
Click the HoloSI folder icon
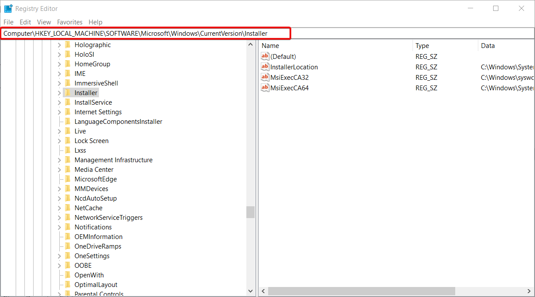coord(67,54)
